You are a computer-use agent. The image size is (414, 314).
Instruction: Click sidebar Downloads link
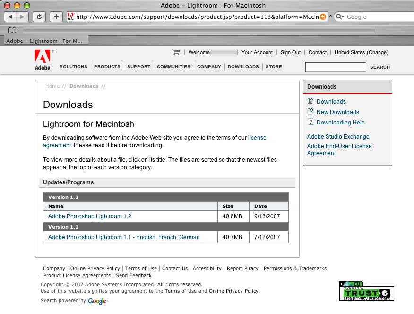[x=331, y=102]
